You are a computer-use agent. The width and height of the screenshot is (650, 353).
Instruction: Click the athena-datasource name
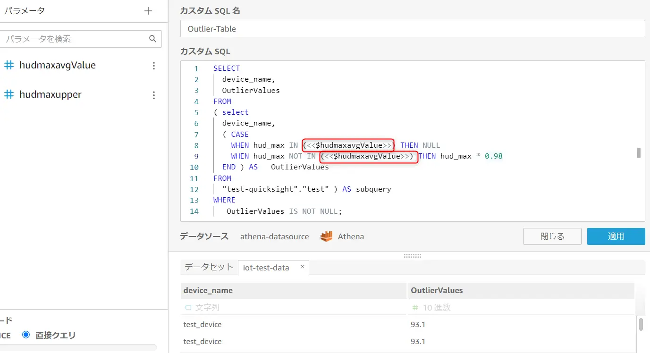click(274, 236)
